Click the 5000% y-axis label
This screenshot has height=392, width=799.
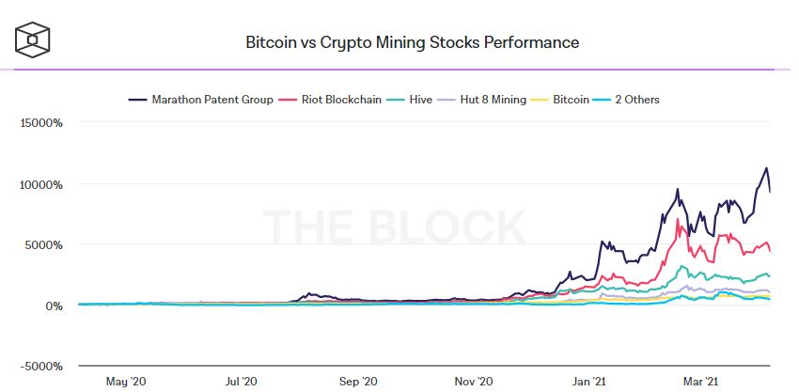44,245
